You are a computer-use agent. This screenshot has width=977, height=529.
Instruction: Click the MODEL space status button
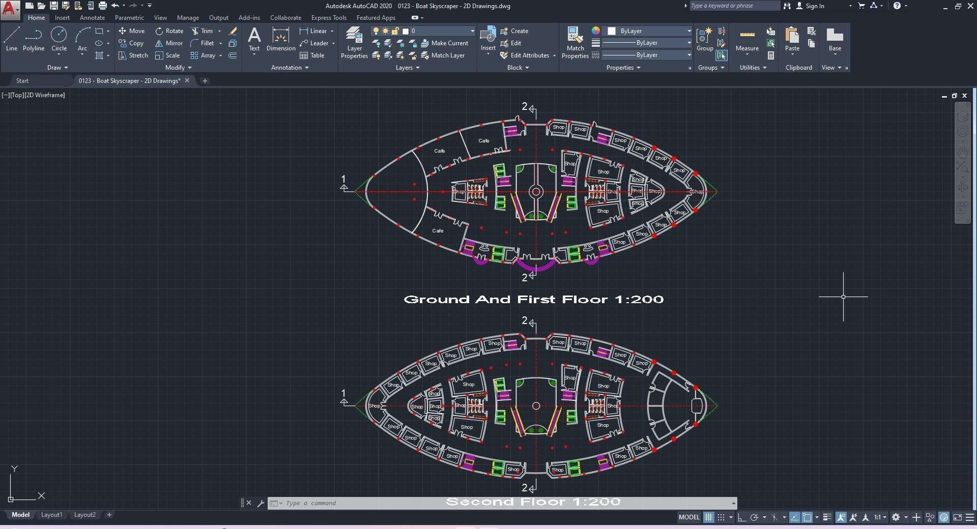pyautogui.click(x=689, y=517)
